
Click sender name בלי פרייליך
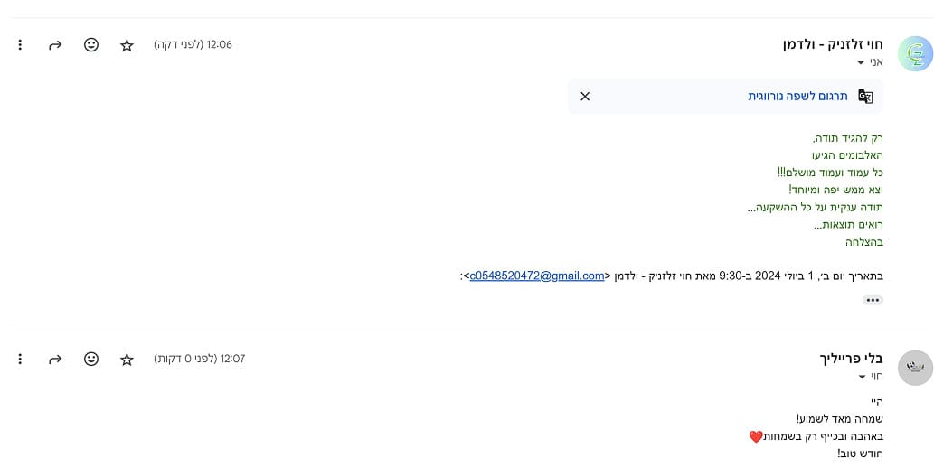(x=850, y=359)
